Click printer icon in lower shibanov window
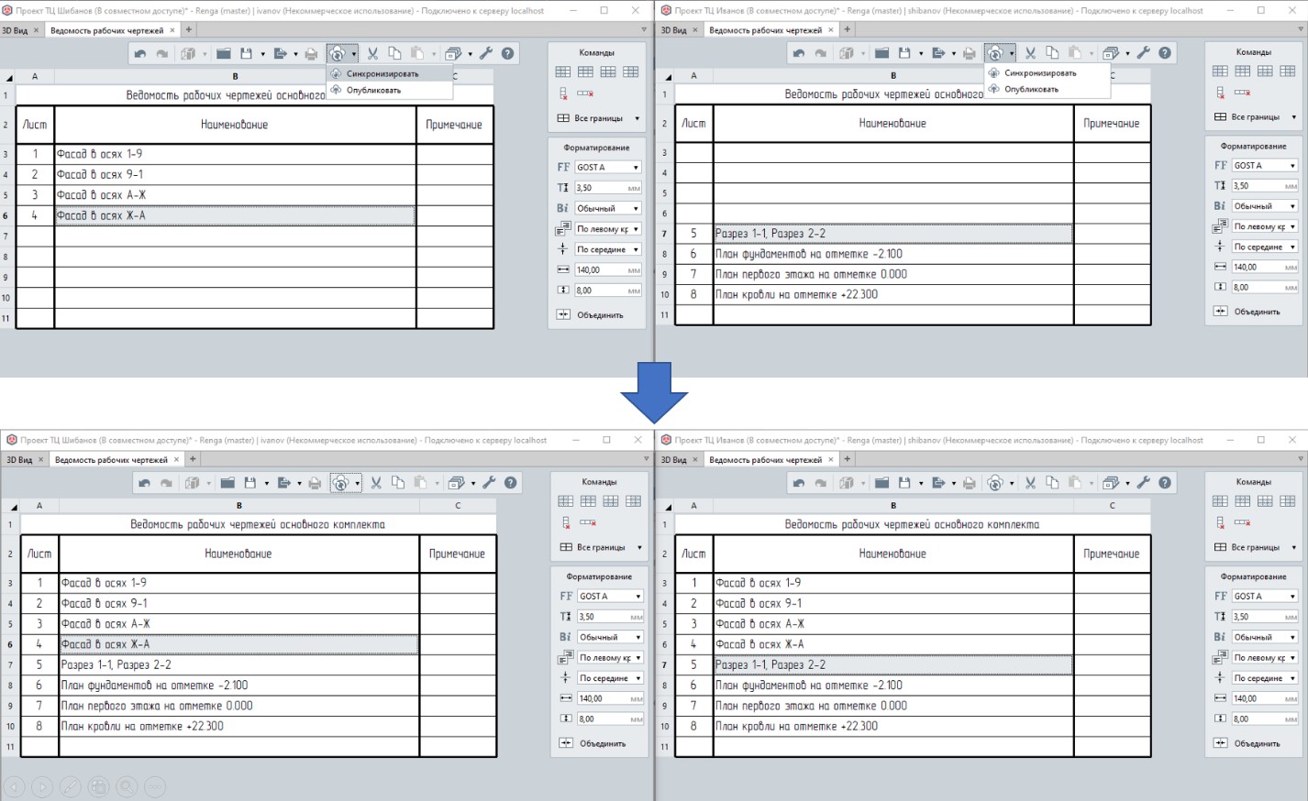 pyautogui.click(x=969, y=483)
